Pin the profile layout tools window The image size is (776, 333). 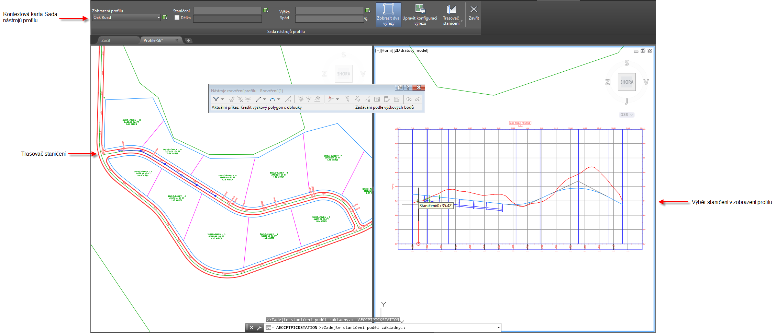399,87
